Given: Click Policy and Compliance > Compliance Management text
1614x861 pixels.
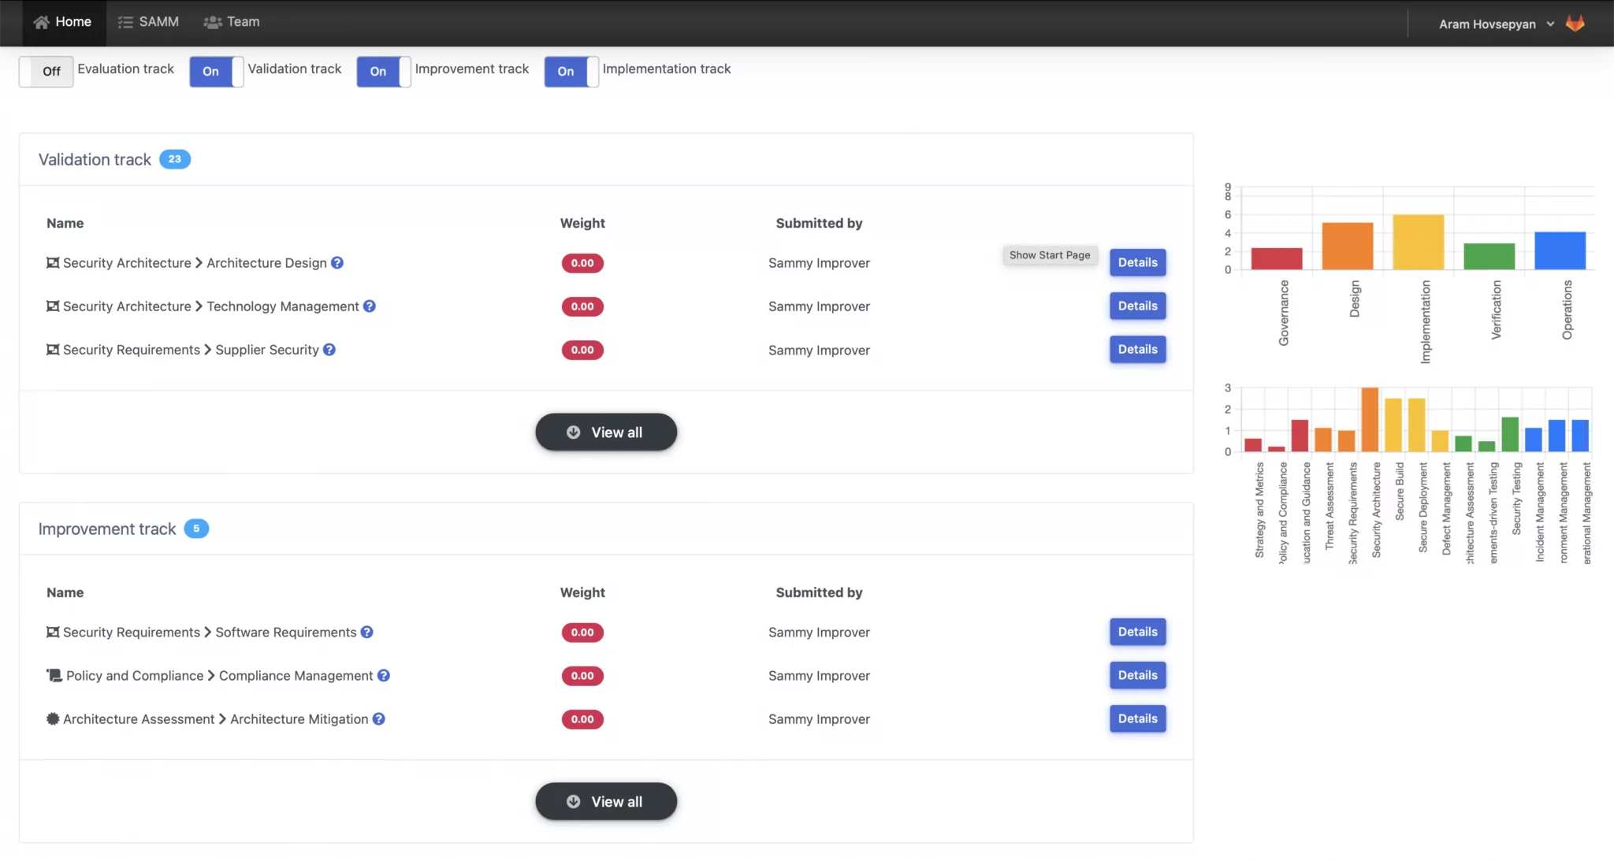Looking at the screenshot, I should pyautogui.click(x=219, y=676).
